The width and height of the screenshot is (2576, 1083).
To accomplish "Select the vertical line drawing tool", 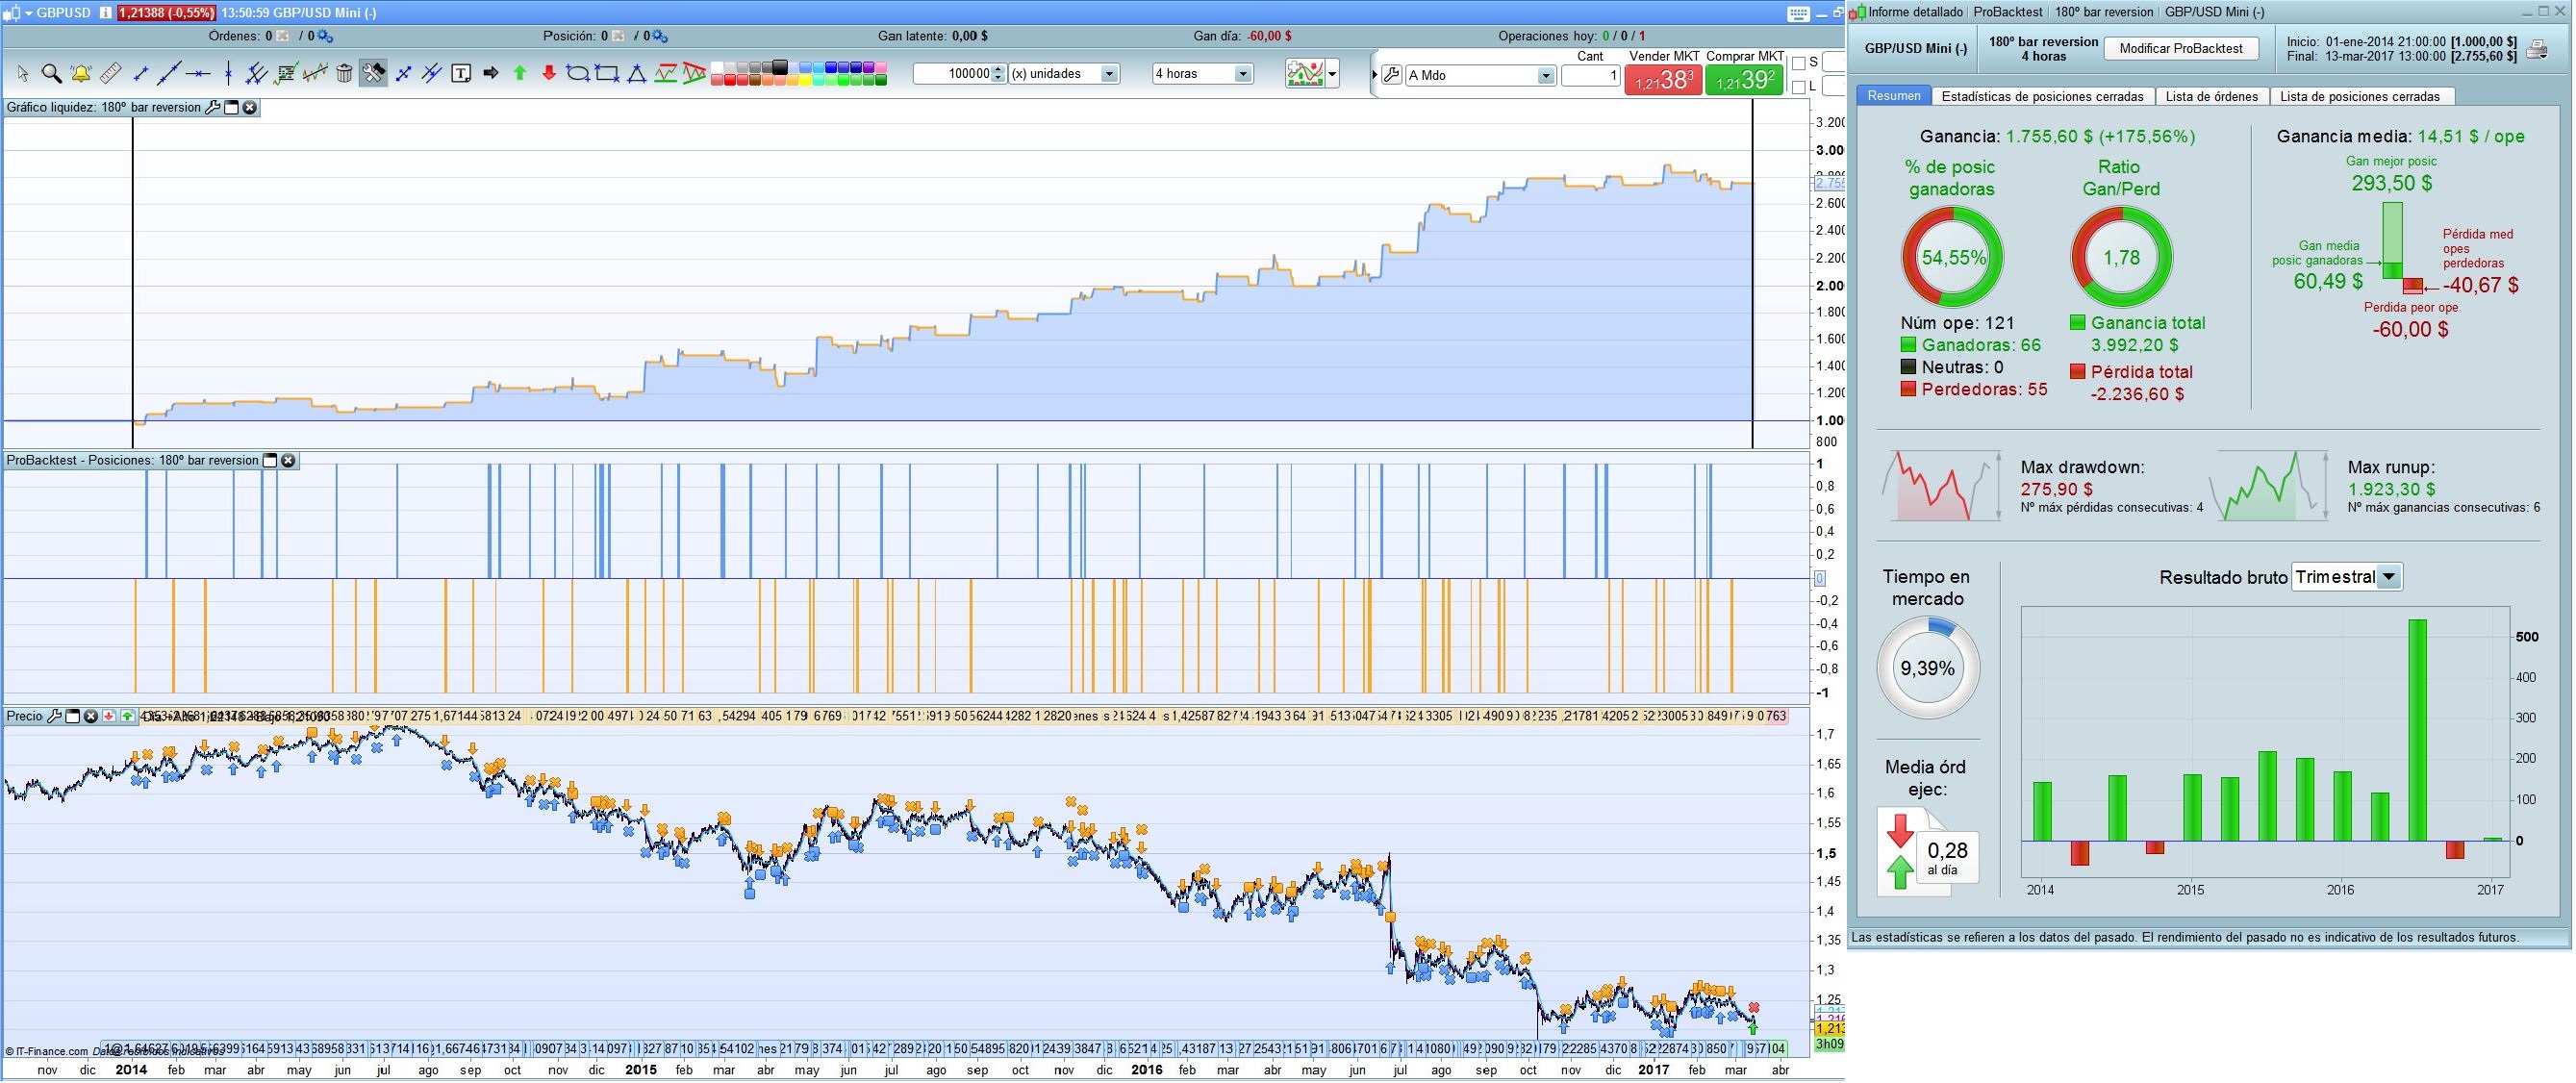I will point(228,73).
